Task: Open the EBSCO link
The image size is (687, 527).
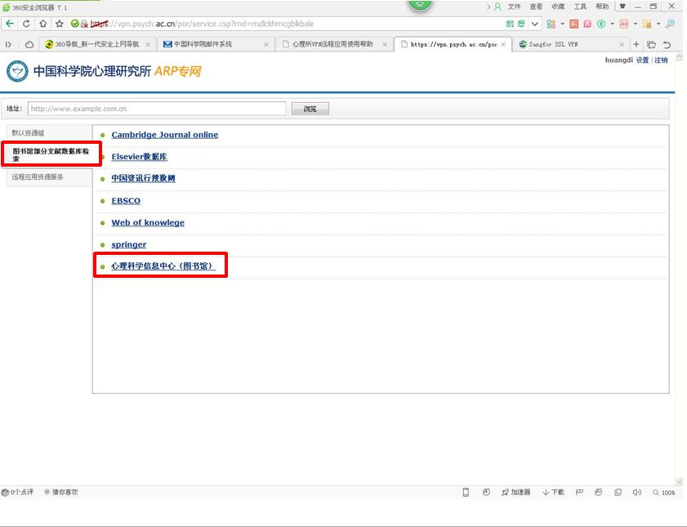Action: pos(126,201)
